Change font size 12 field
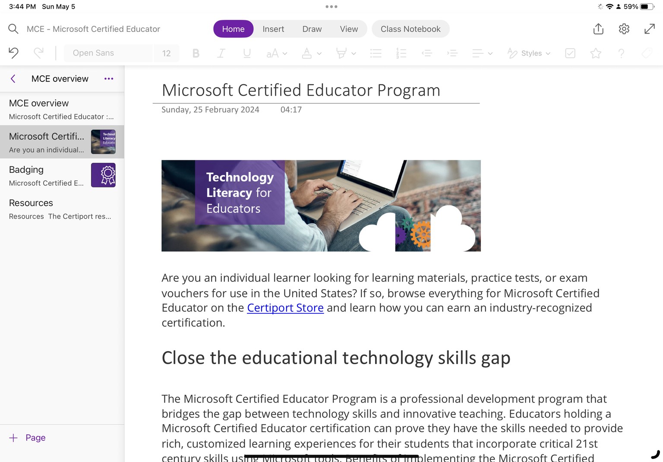The width and height of the screenshot is (663, 462). [x=167, y=53]
